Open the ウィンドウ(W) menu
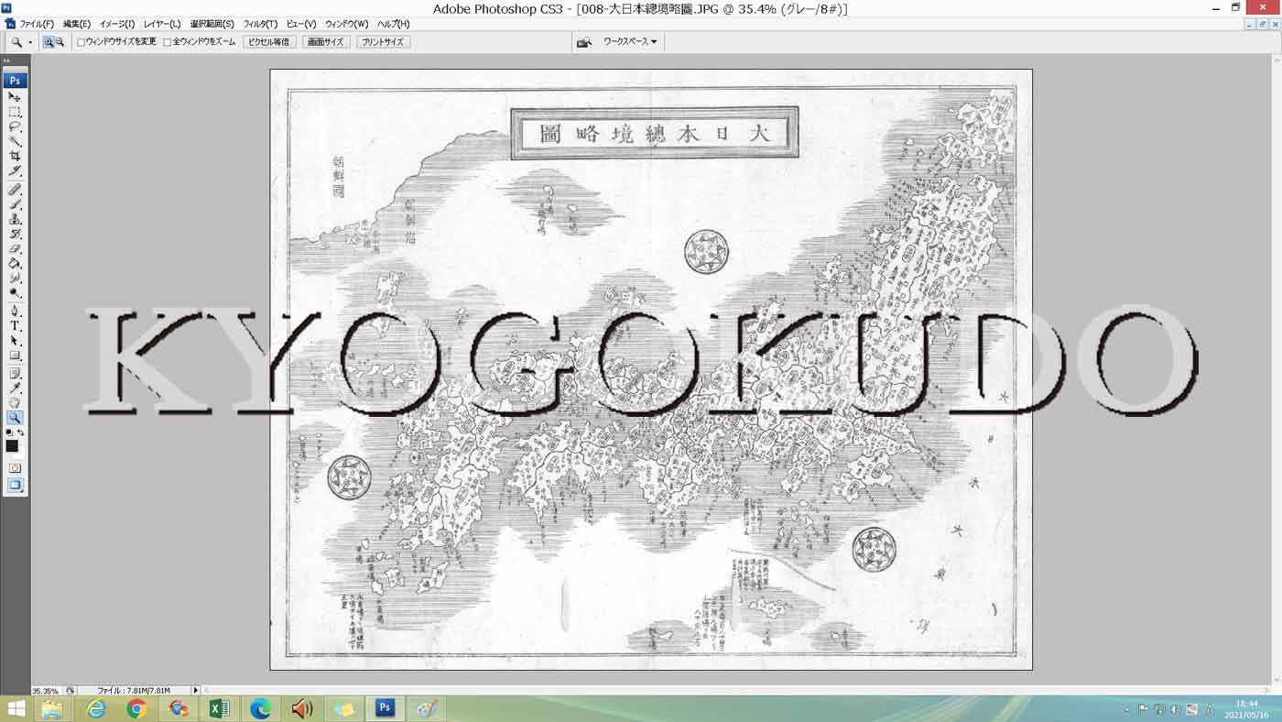The image size is (1282, 722). click(x=347, y=24)
